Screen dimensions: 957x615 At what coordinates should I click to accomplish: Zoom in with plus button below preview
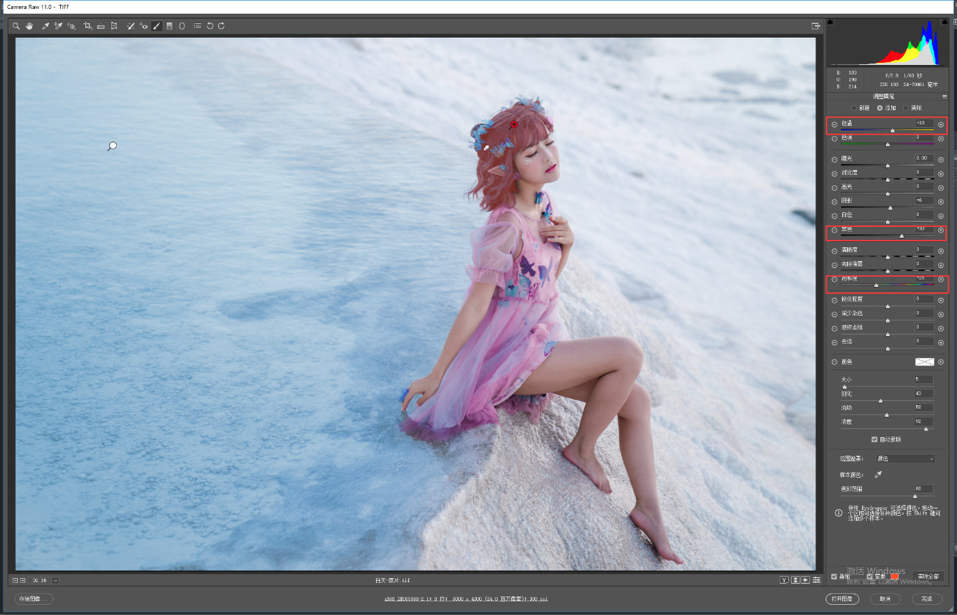click(x=23, y=580)
